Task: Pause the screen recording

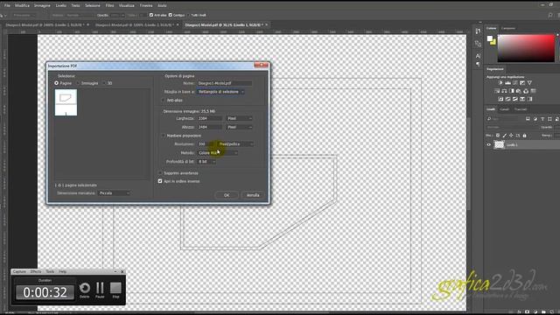Action: click(100, 290)
